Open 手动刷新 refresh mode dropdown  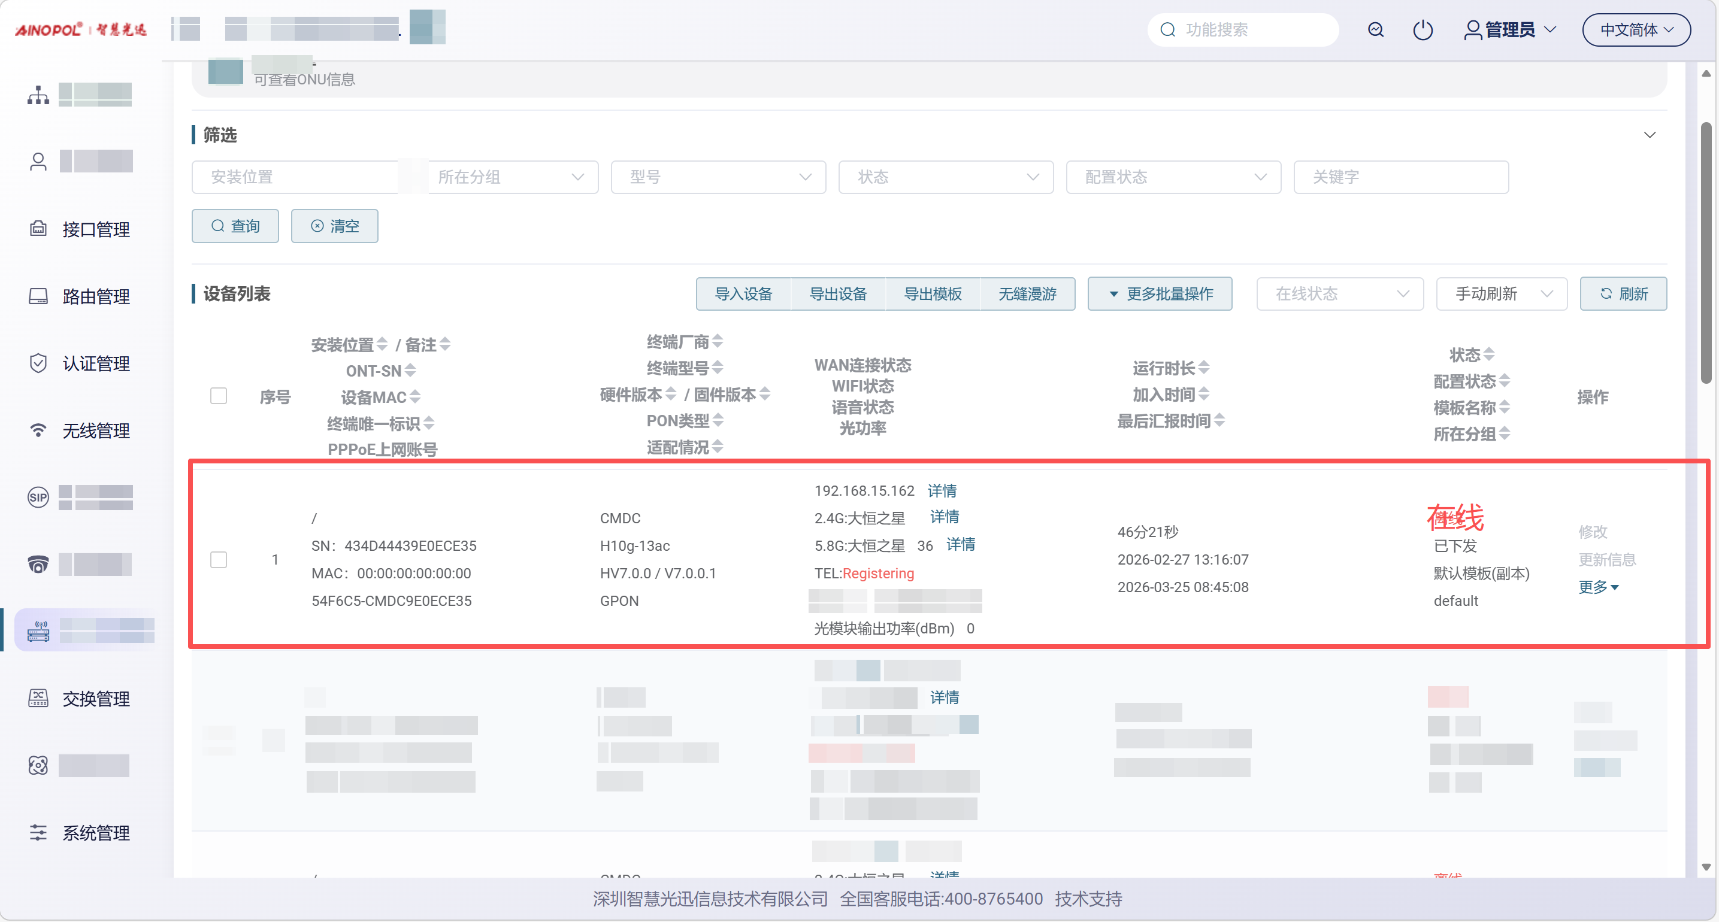1502,293
